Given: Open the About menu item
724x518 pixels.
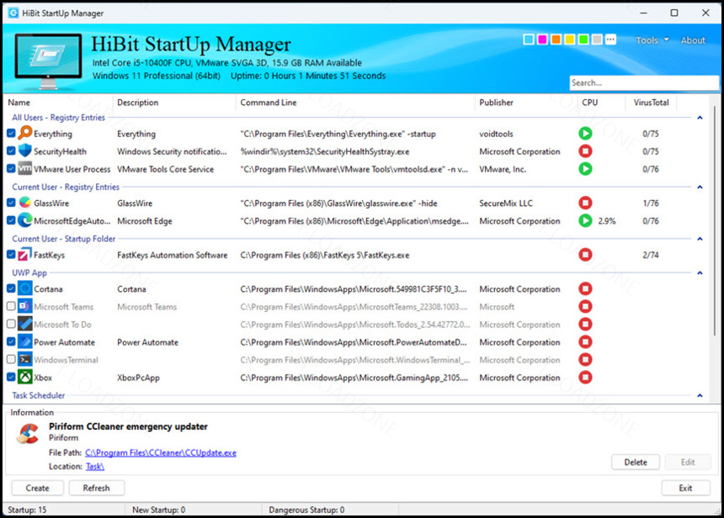Looking at the screenshot, I should [693, 40].
